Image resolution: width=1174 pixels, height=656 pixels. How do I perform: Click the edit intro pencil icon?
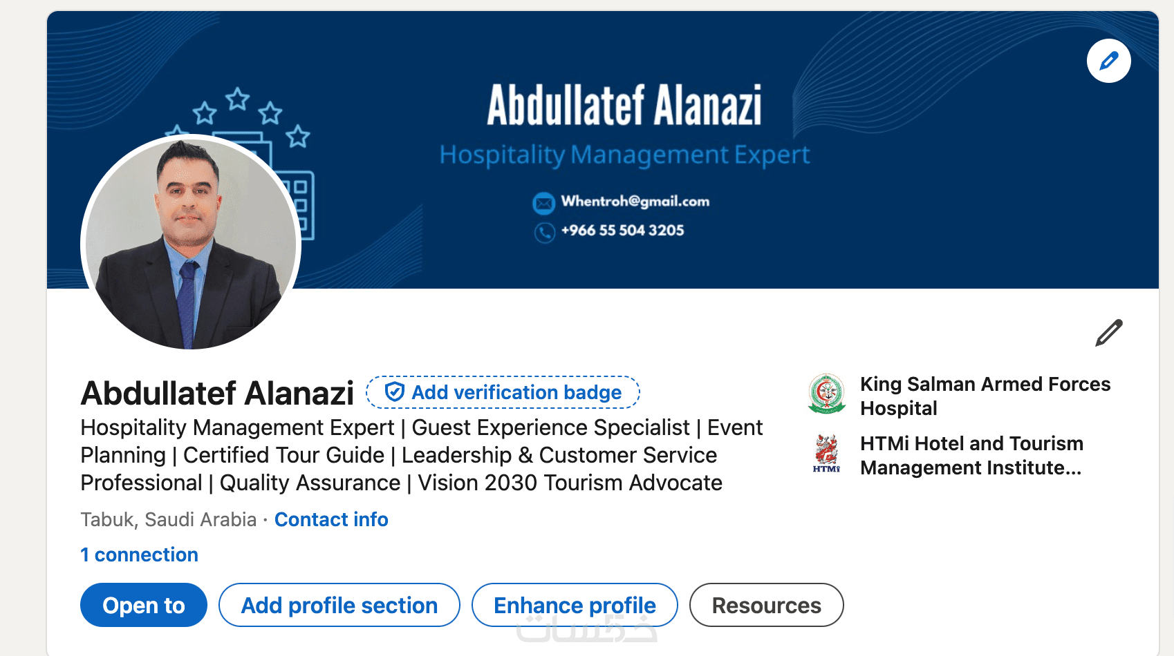tap(1108, 333)
